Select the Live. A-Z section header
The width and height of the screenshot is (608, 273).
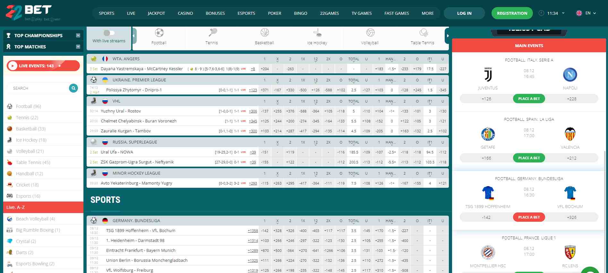(43, 207)
